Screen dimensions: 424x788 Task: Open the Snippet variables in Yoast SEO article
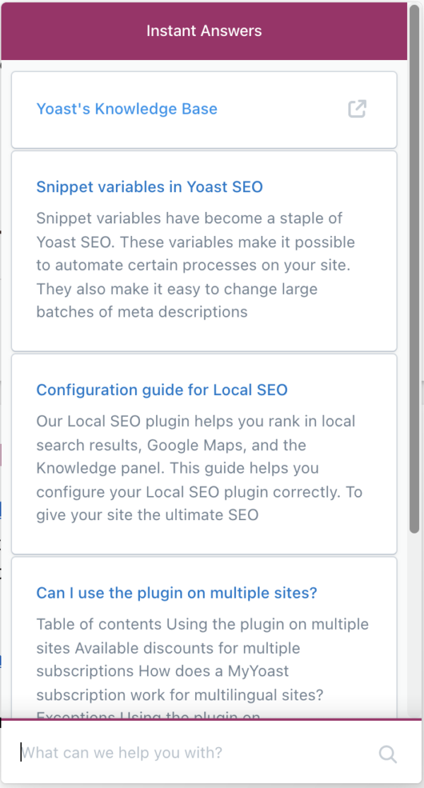(149, 187)
